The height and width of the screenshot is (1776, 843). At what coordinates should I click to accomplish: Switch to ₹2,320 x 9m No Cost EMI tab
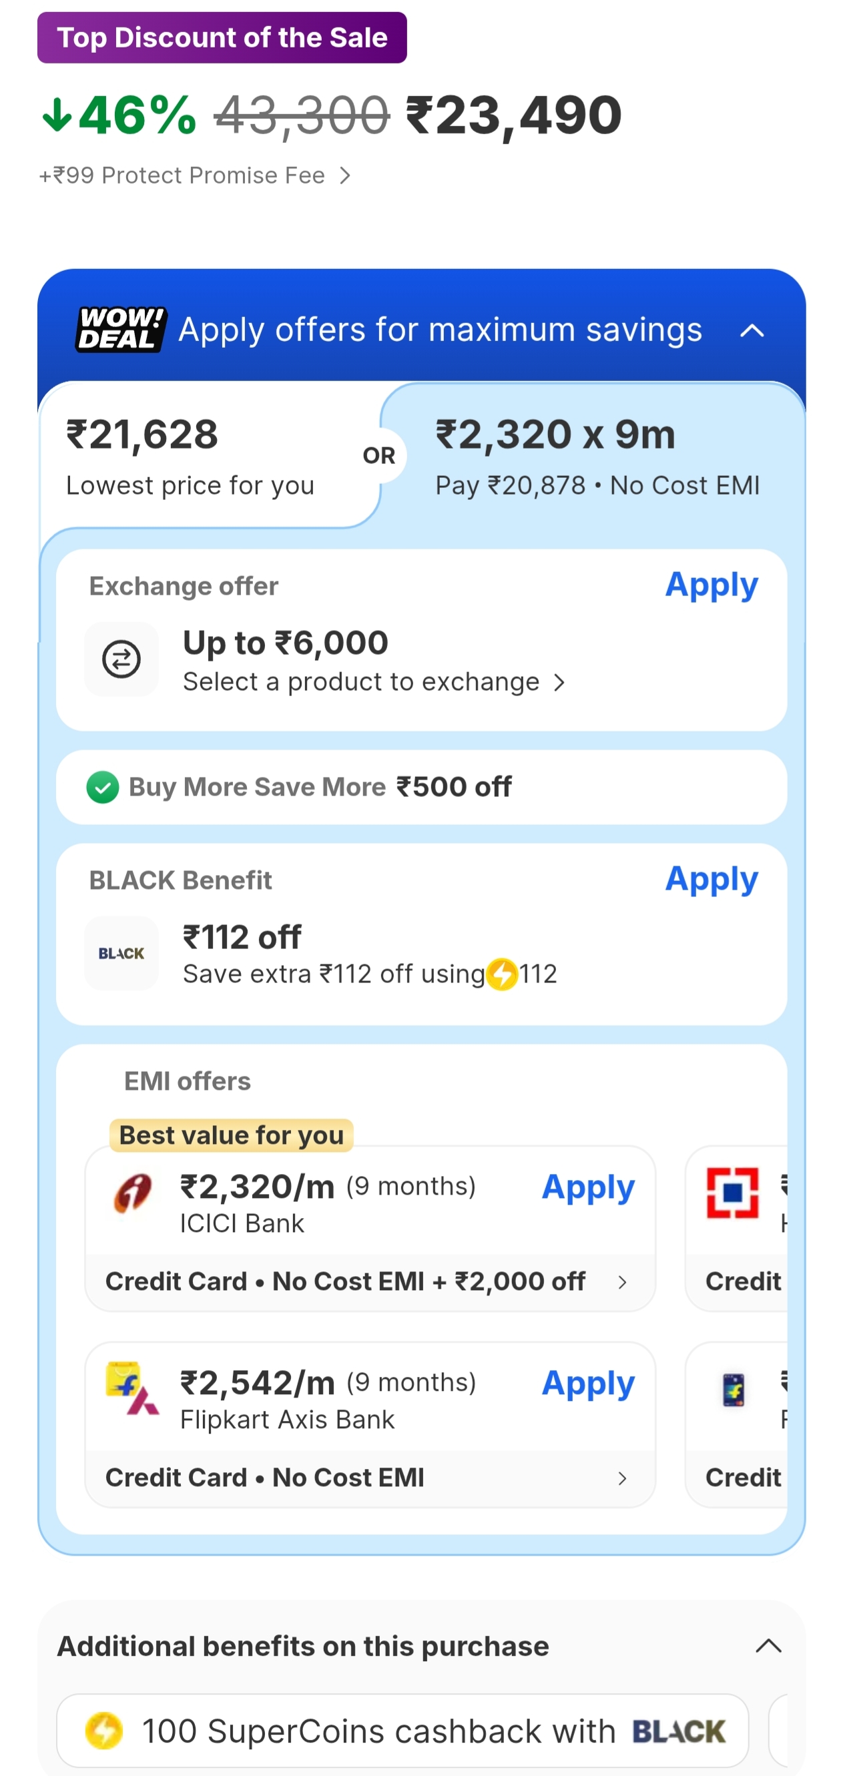point(597,457)
